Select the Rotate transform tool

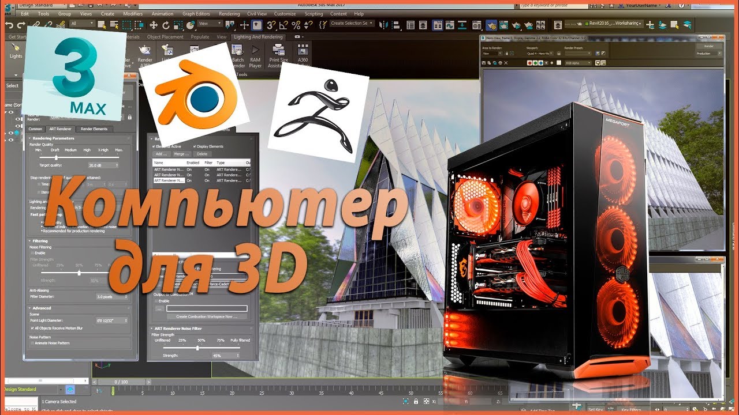tap(166, 25)
